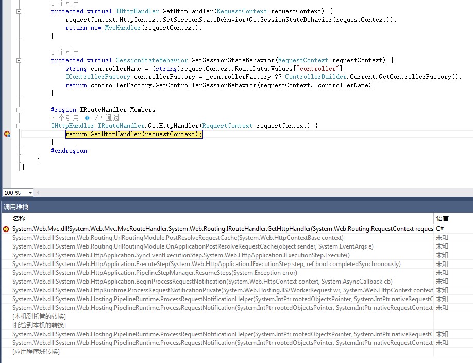Image resolution: width=473 pixels, height=363 pixels.
Task: Open the 3 个引用 CodeLens link
Action: tap(65, 118)
